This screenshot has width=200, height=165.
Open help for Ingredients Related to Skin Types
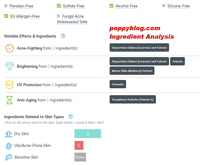70,116
